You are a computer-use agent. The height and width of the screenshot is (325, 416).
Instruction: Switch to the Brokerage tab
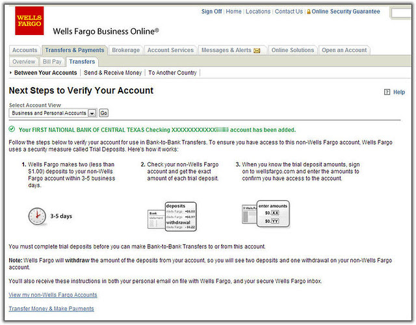tap(125, 50)
